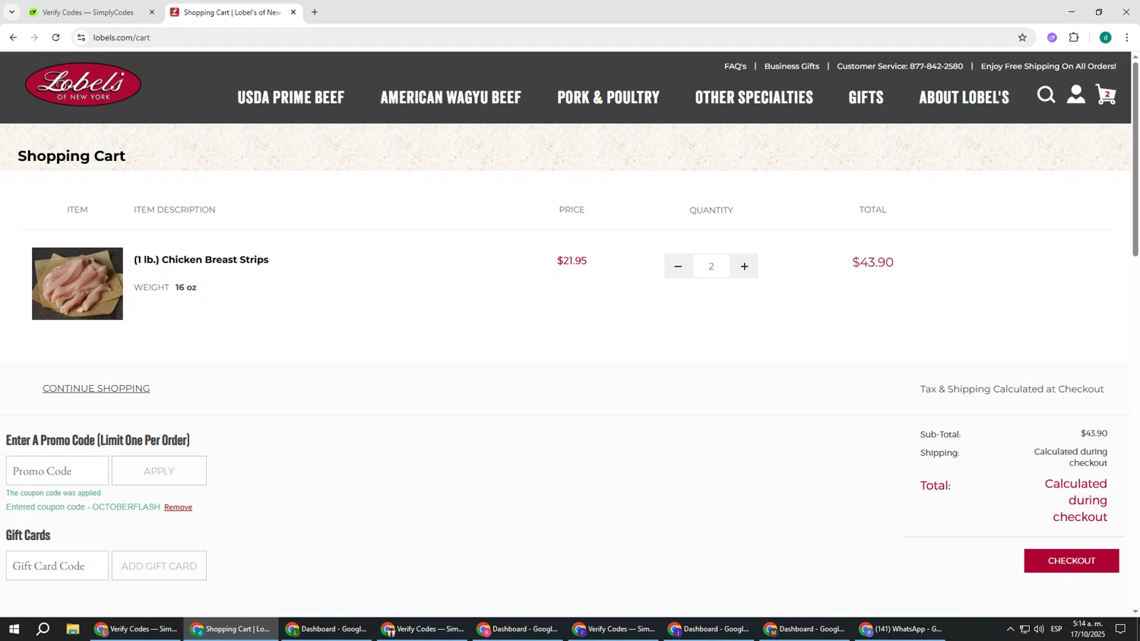
Task: Open File Explorer from the taskbar
Action: tap(73, 629)
